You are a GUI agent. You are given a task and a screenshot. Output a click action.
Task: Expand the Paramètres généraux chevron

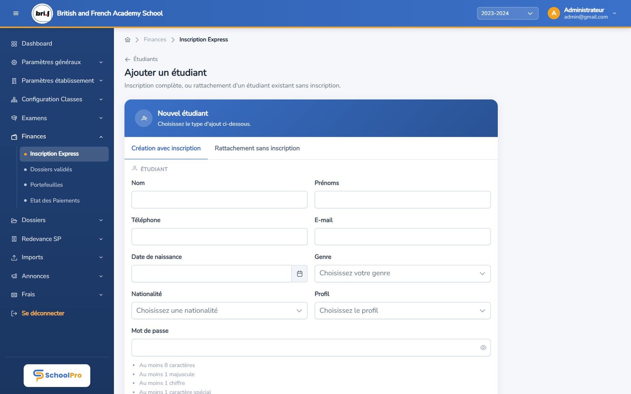pos(101,62)
